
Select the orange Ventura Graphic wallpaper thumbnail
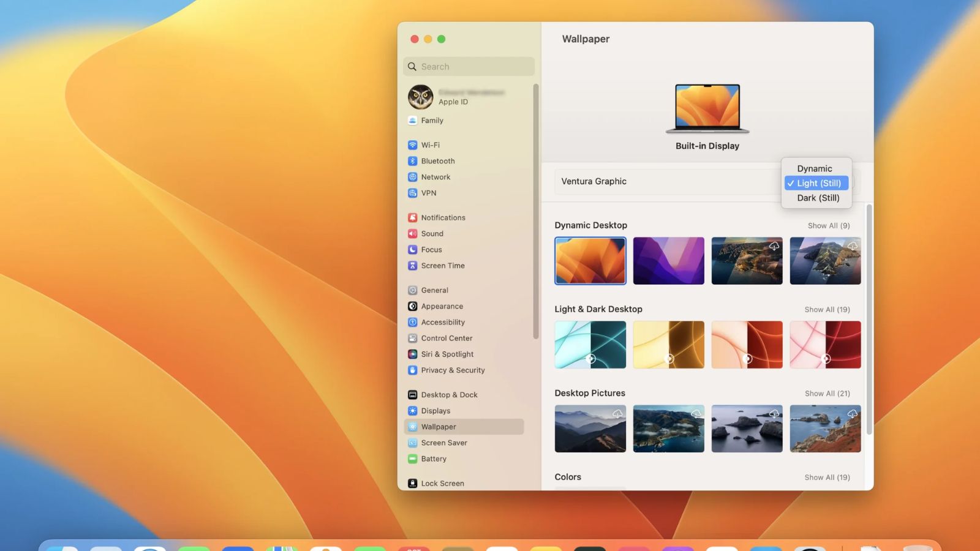click(x=590, y=261)
